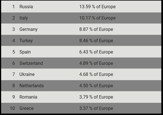Click the Turkey country name
163x115 pixels.
tap(26, 41)
